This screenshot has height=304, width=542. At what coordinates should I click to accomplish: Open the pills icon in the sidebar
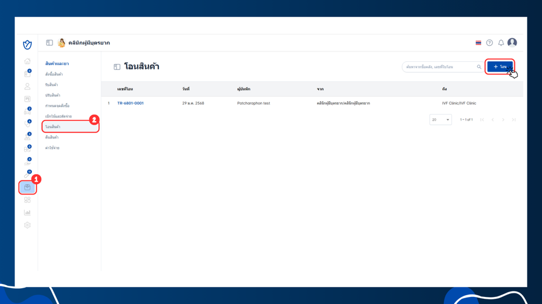[x=27, y=149]
